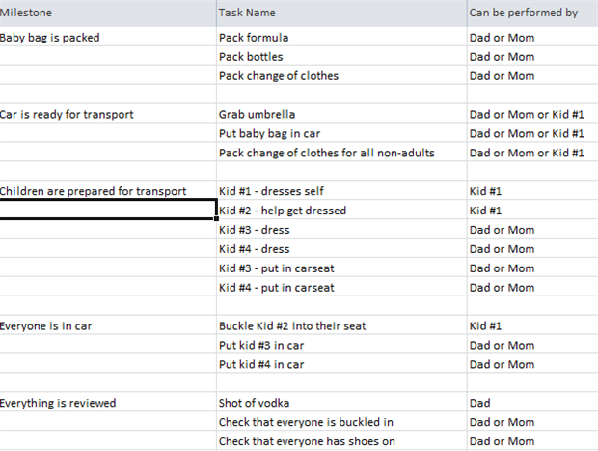This screenshot has width=598, height=451.
Task: Select 'Check that everyone has shoes on' cell
Action: click(x=340, y=441)
